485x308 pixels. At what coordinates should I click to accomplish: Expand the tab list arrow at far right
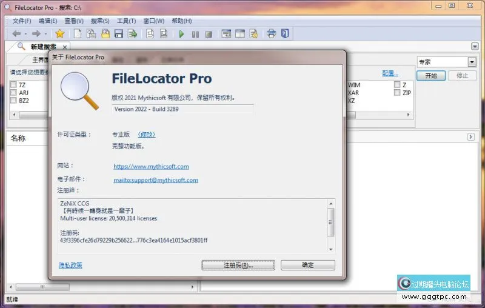475,47
